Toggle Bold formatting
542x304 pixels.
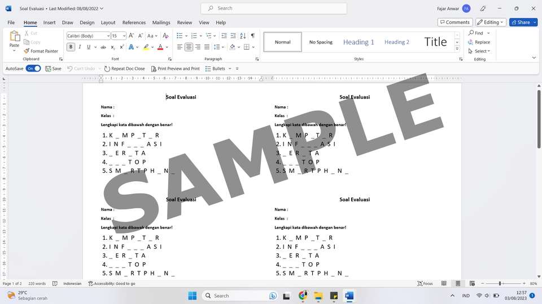coord(71,47)
